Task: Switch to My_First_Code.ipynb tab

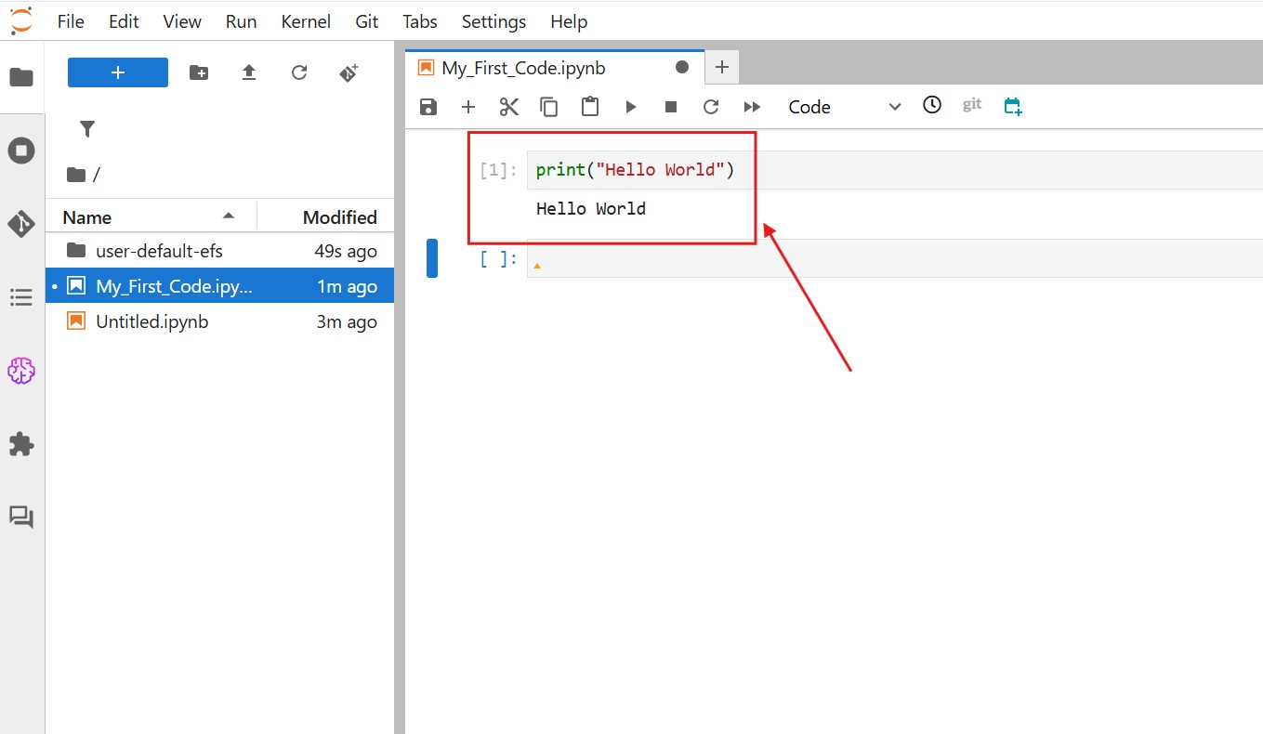Action: [523, 68]
